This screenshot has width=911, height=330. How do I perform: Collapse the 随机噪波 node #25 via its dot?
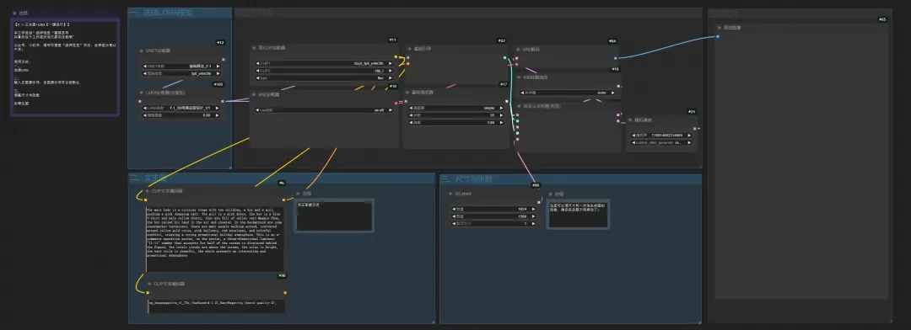point(630,120)
